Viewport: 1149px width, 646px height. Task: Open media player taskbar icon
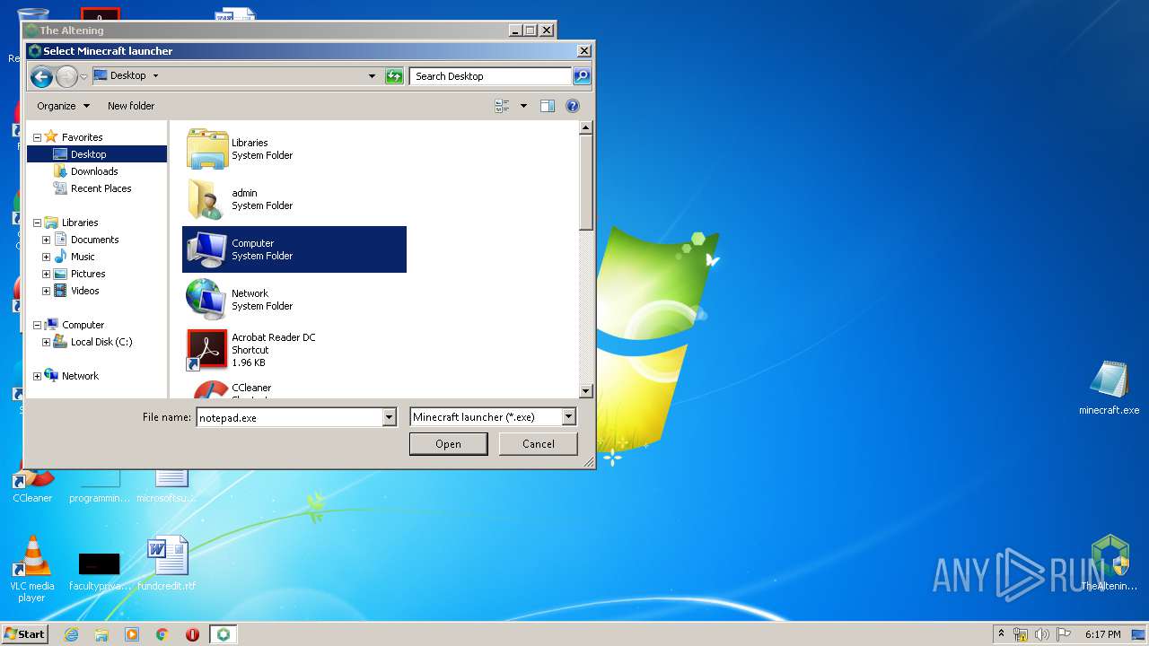pos(132,634)
